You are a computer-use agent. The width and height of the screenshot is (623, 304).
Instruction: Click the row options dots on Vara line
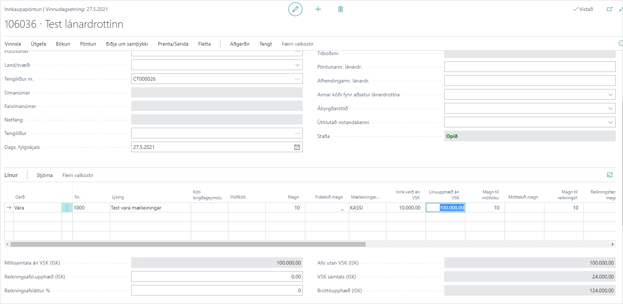tap(67, 208)
